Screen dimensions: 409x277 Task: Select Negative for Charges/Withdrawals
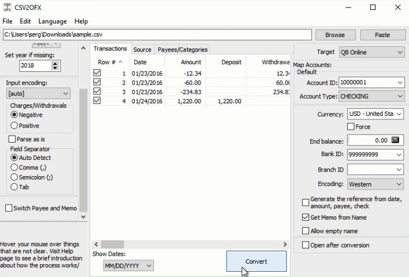14,115
